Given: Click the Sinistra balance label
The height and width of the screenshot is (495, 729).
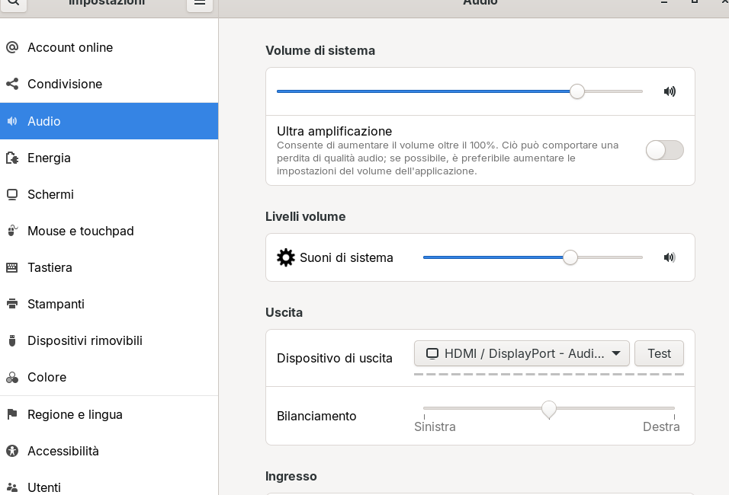Looking at the screenshot, I should [x=435, y=426].
